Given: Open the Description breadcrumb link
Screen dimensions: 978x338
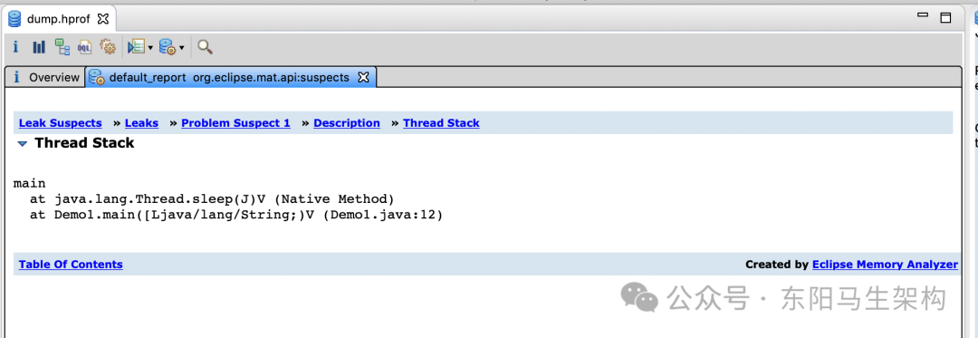Looking at the screenshot, I should click(347, 123).
